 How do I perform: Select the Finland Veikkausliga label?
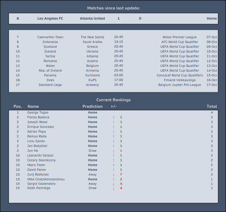179,80
